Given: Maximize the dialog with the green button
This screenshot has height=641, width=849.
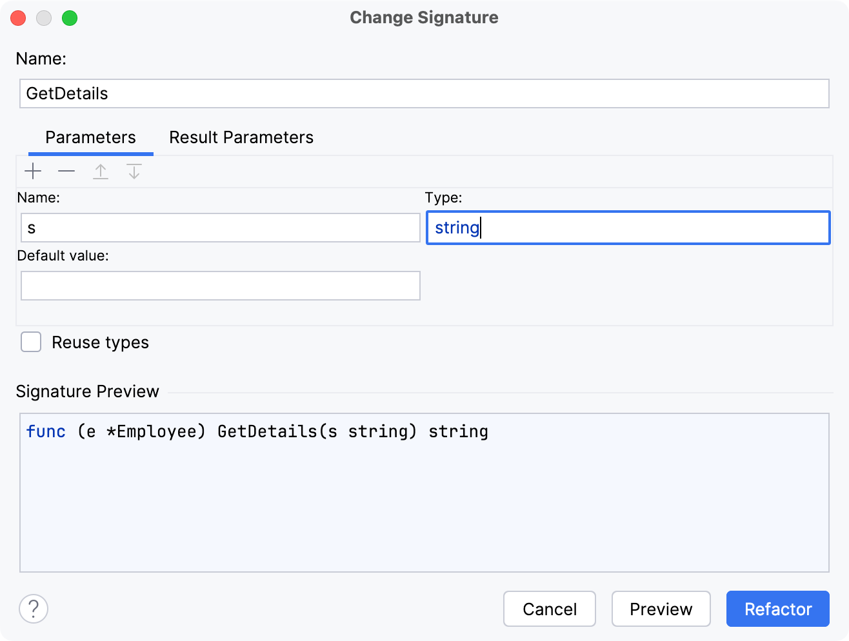Looking at the screenshot, I should tap(70, 18).
